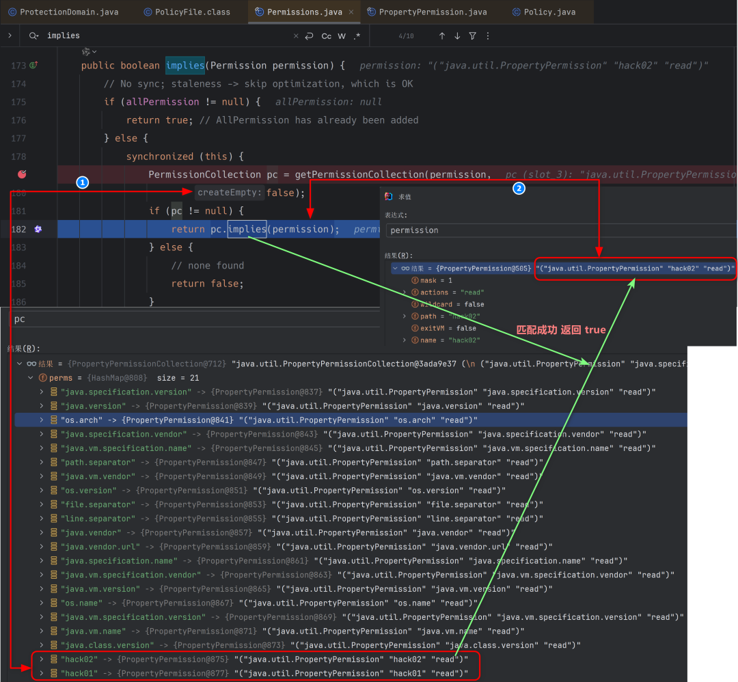Screen dimensions: 738x682
Task: Select the "java.vendor.url" entry row
Action: pyautogui.click(x=351, y=547)
